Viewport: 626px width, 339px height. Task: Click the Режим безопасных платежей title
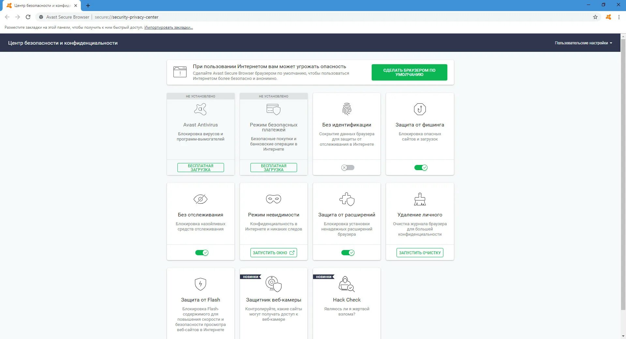coord(274,127)
